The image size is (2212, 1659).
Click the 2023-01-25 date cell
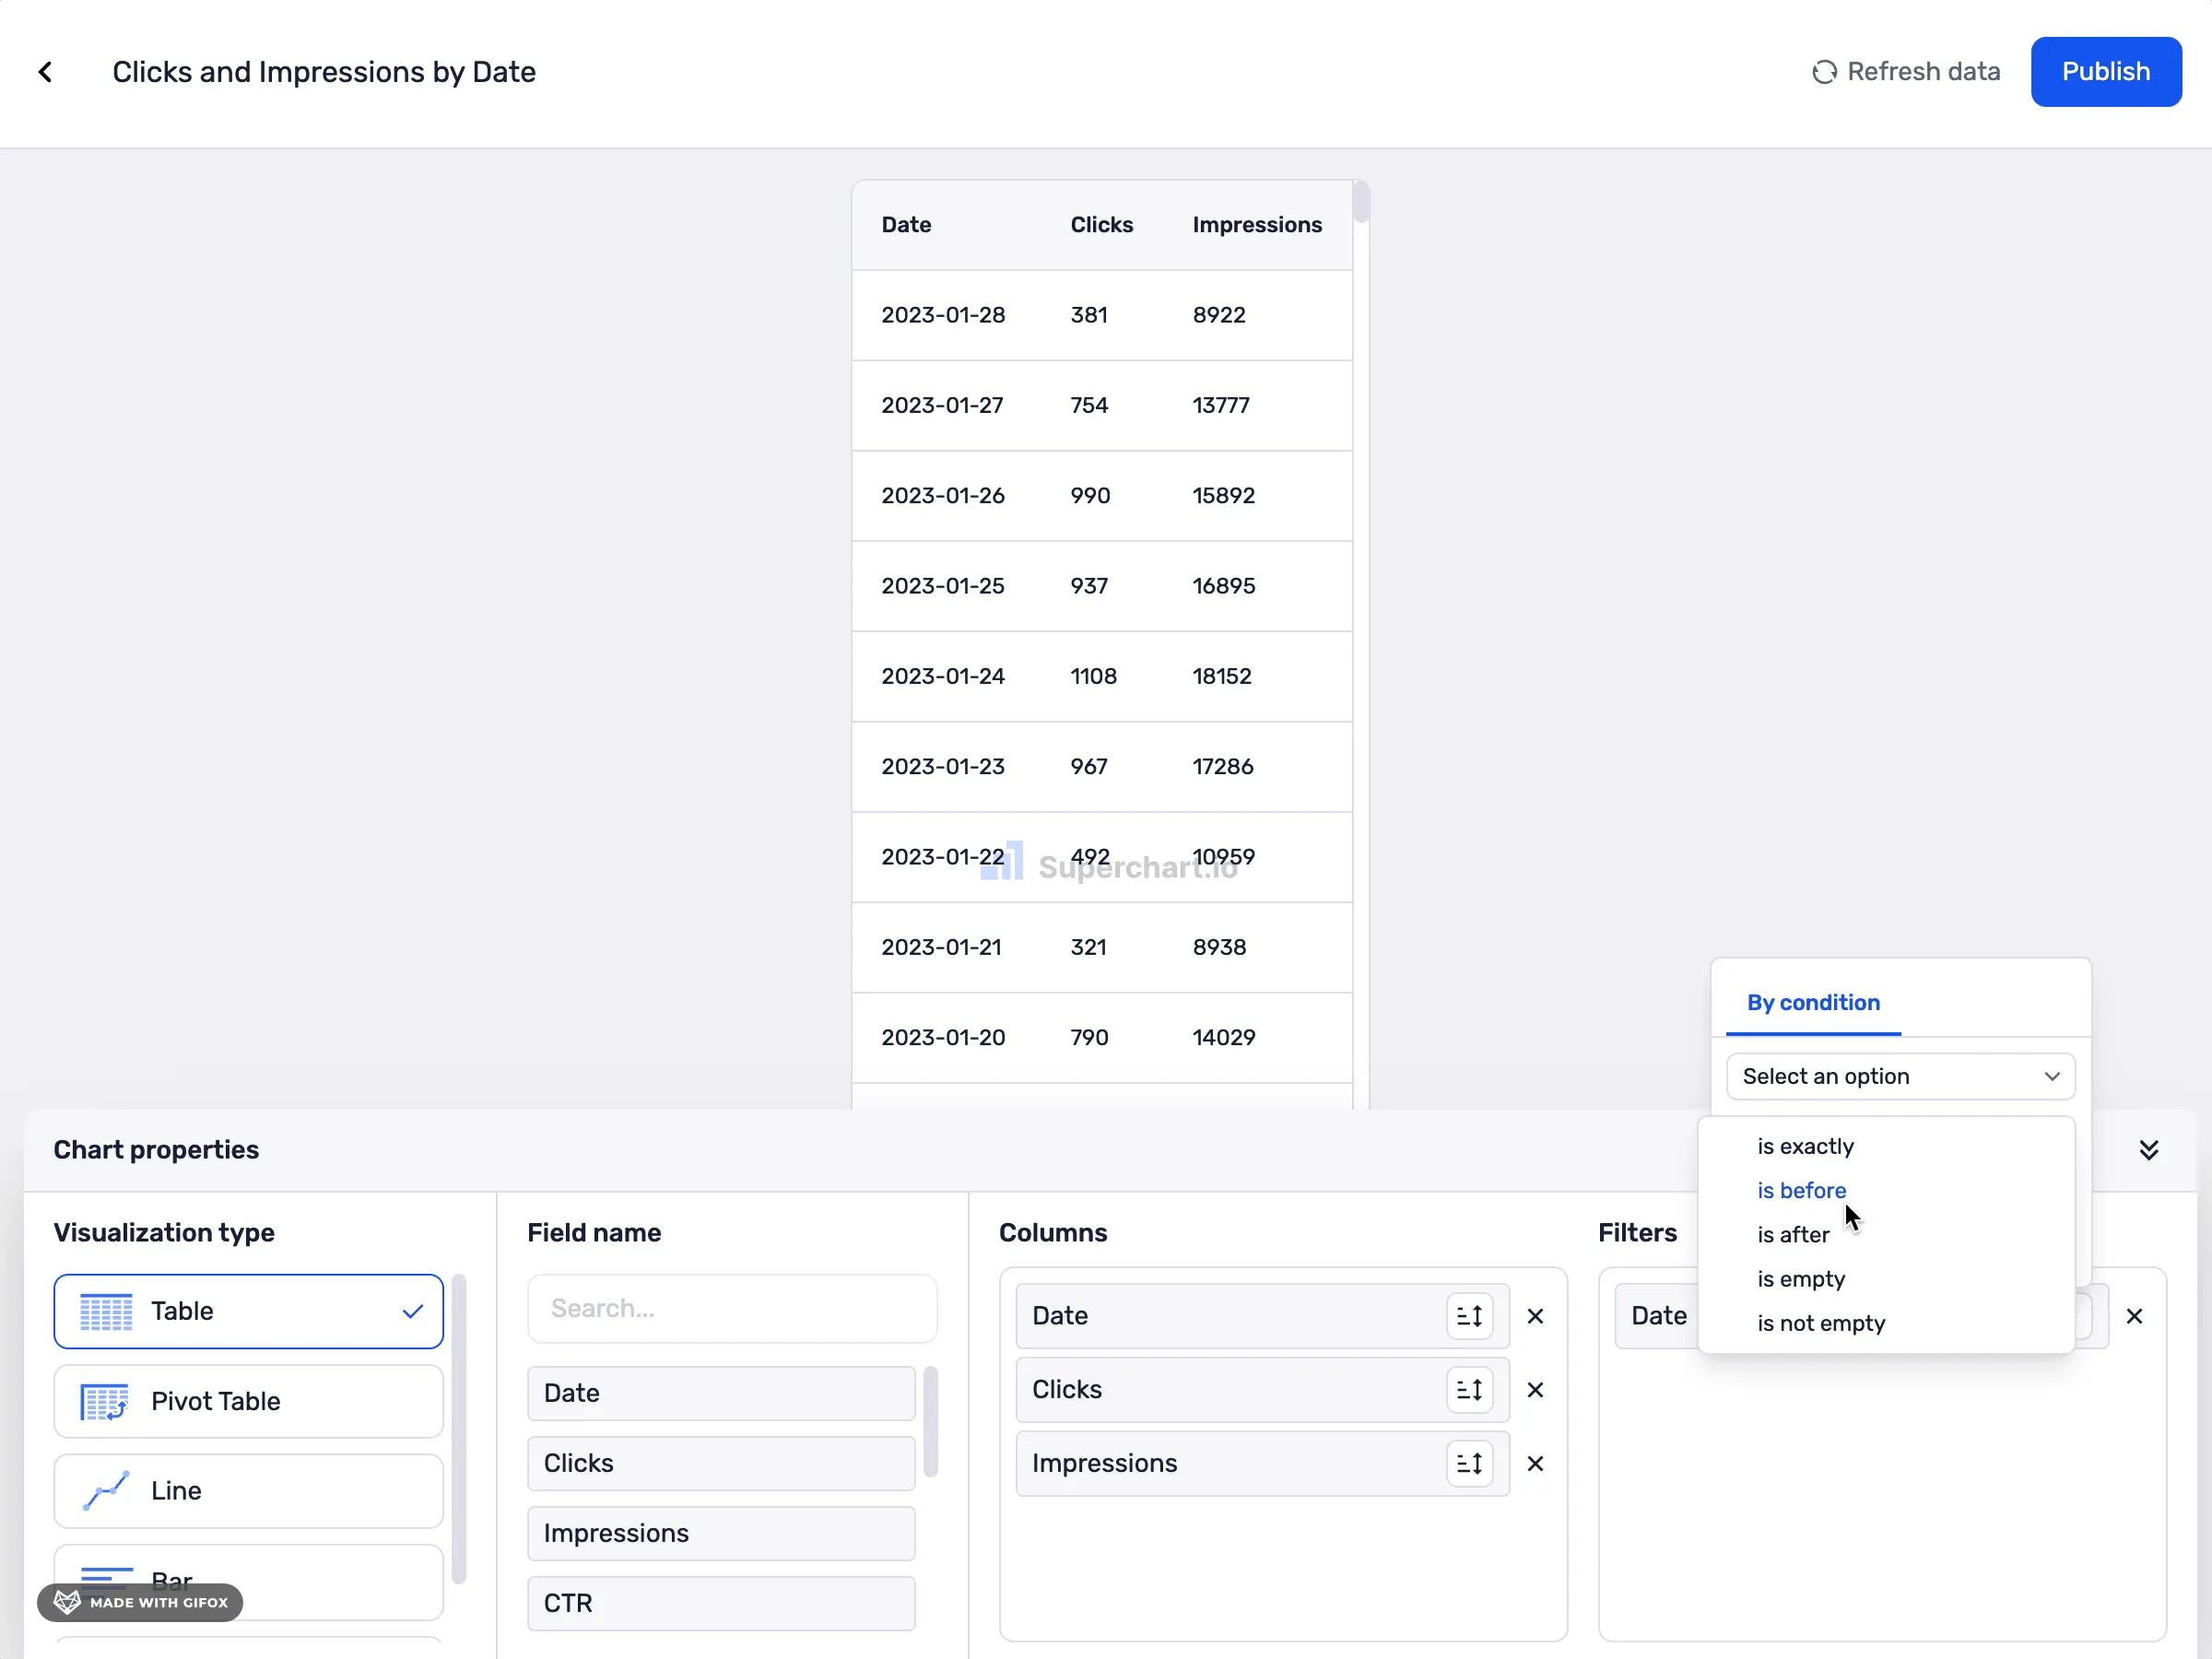(942, 585)
